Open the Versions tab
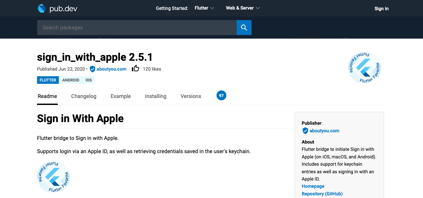 pyautogui.click(x=191, y=96)
